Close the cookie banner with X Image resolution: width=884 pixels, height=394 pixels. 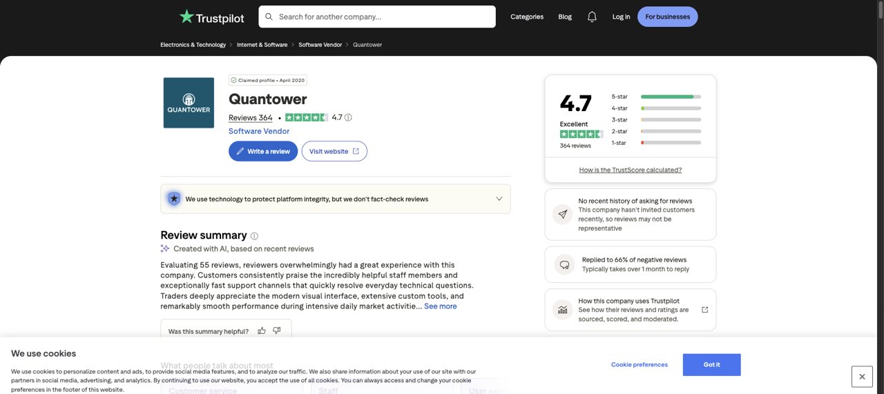point(862,377)
